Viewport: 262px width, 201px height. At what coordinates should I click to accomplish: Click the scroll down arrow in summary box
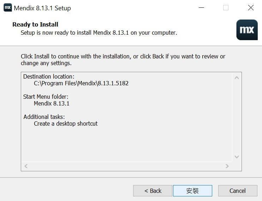(x=237, y=157)
